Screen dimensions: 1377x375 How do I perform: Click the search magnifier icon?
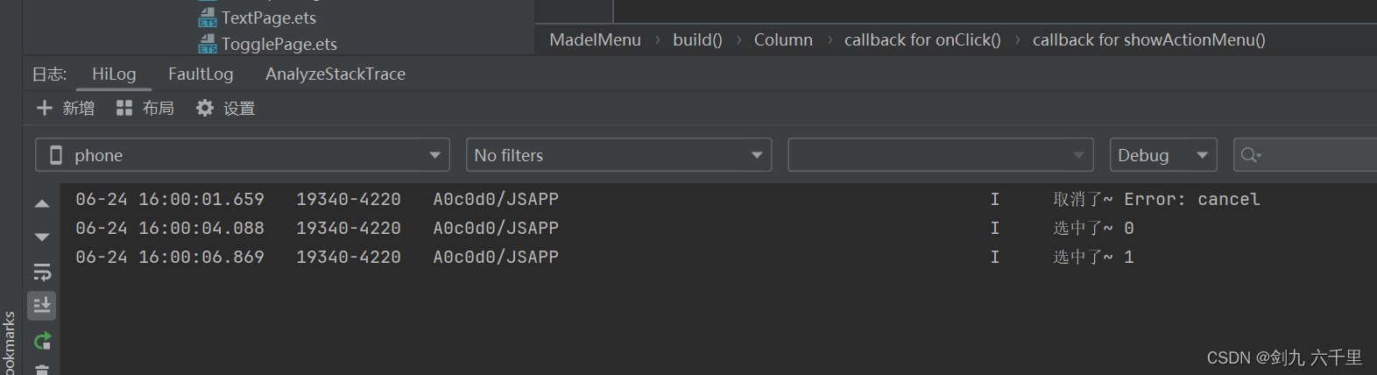click(x=1250, y=155)
